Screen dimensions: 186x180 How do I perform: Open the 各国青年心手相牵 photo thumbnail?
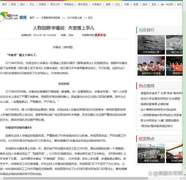tap(151, 65)
